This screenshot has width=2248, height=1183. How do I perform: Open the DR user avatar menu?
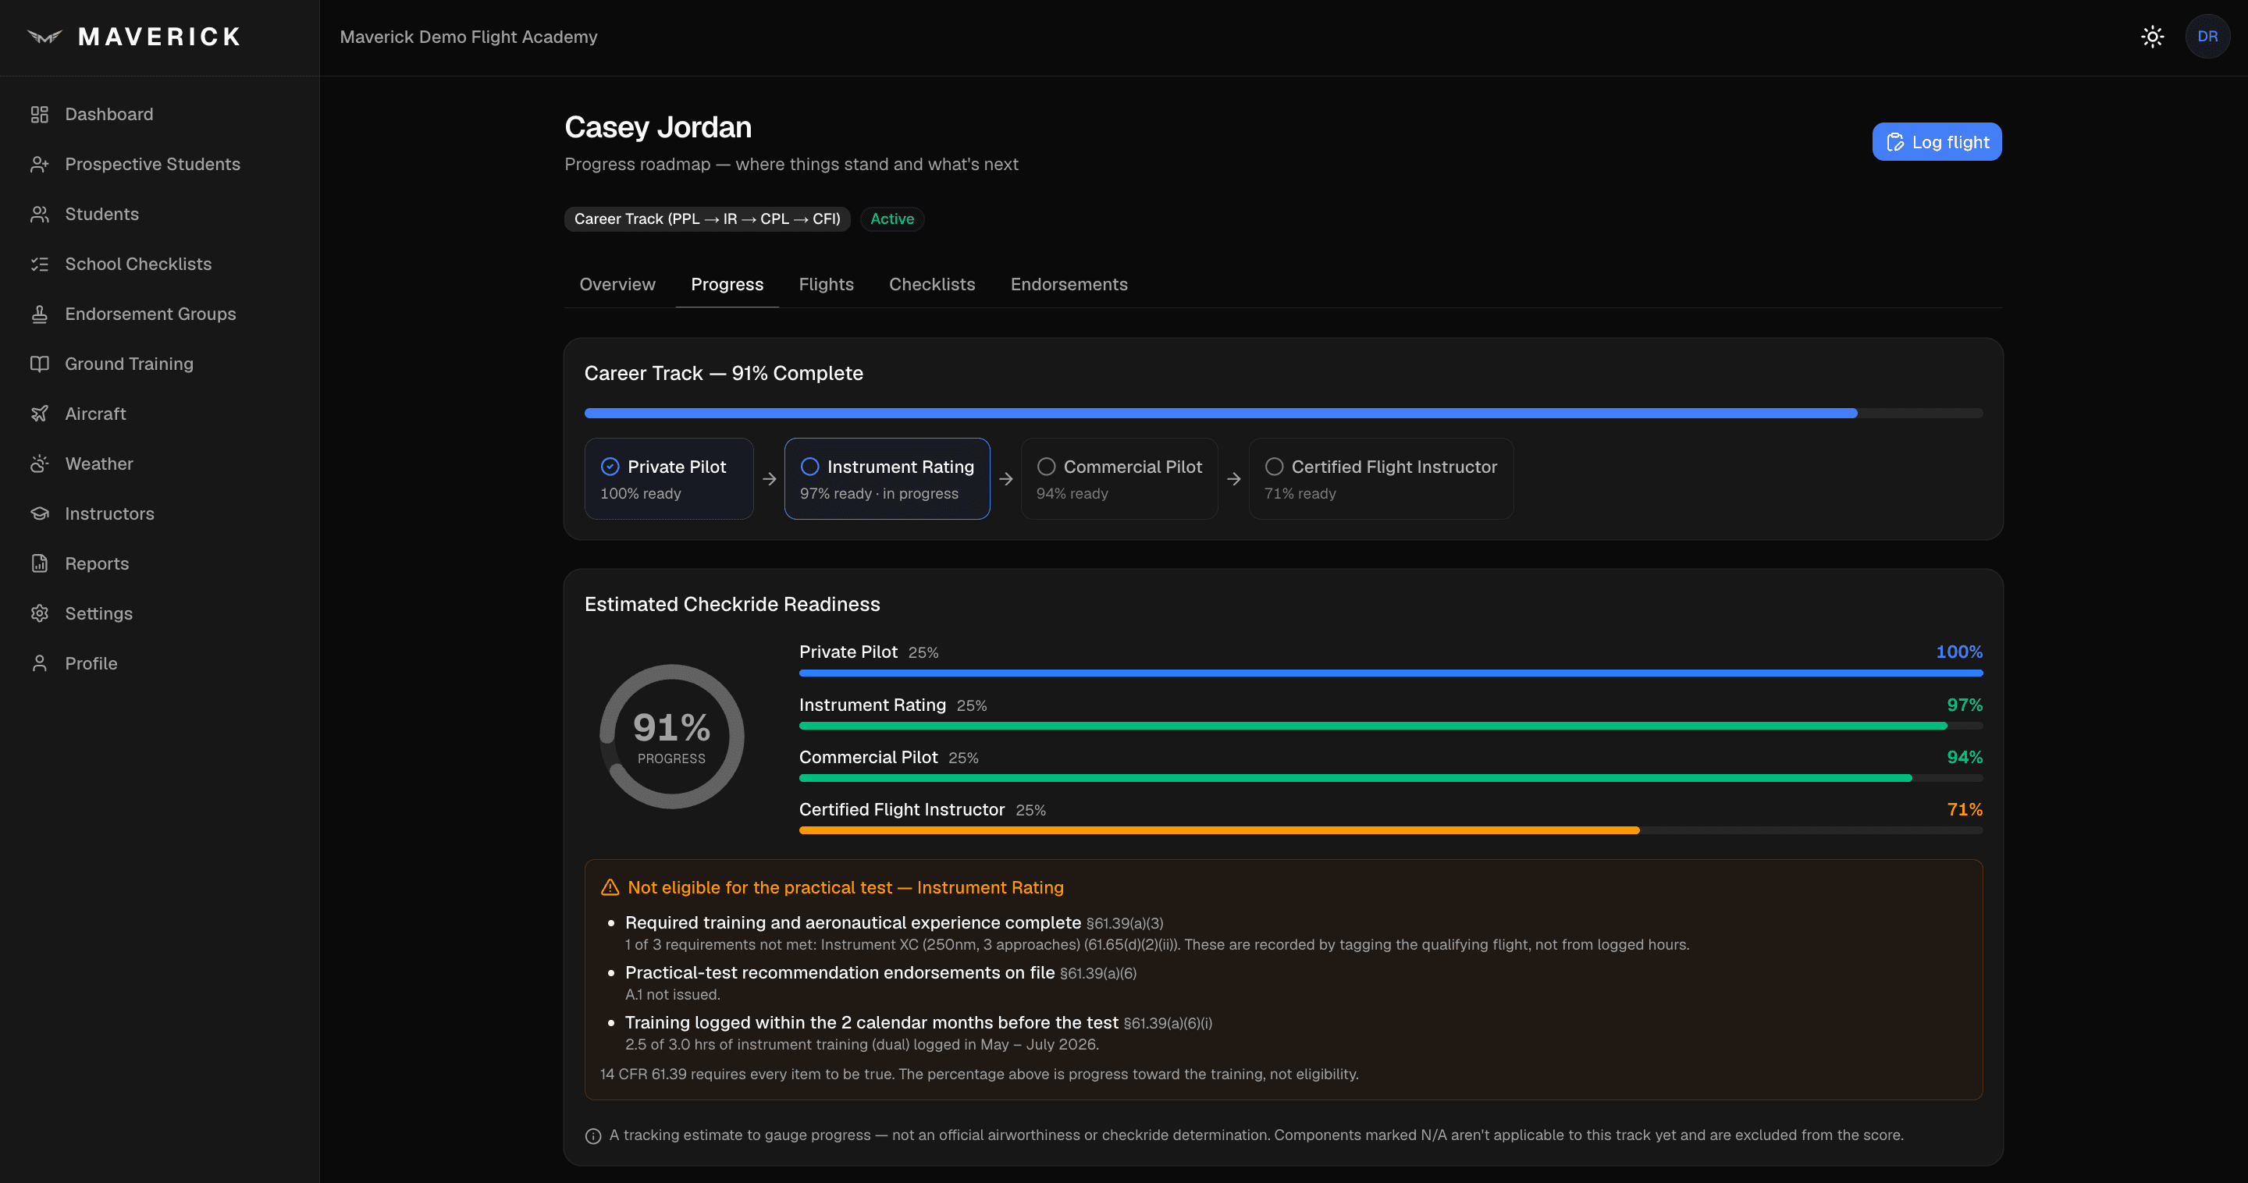click(2207, 37)
